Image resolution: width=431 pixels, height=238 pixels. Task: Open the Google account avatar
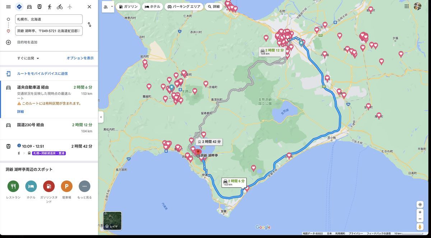point(417,6)
